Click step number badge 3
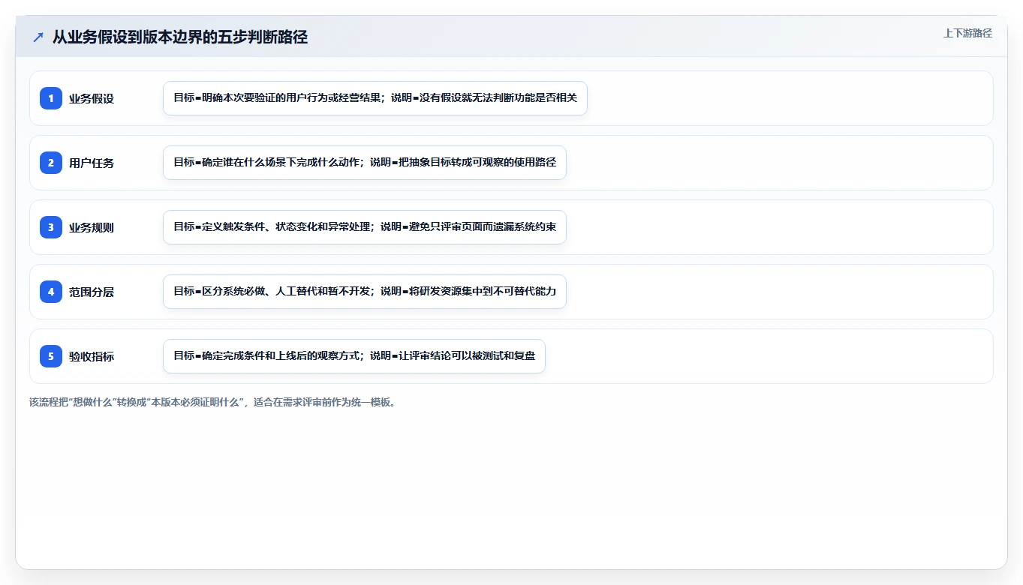The width and height of the screenshot is (1023, 585). (x=51, y=227)
